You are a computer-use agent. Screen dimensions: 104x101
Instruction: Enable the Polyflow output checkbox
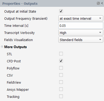(61, 68)
